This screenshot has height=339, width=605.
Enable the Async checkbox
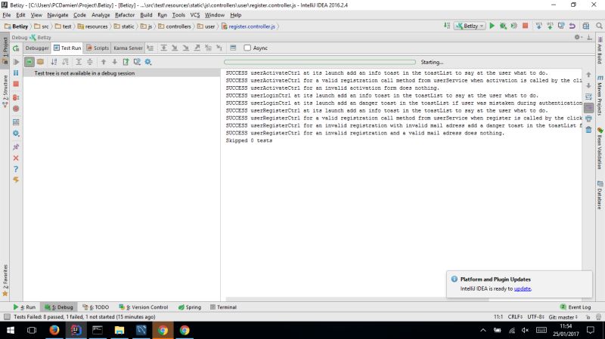click(x=247, y=48)
